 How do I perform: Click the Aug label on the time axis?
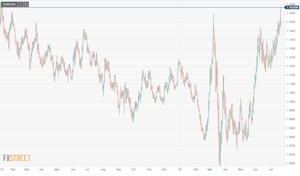pos(103,170)
